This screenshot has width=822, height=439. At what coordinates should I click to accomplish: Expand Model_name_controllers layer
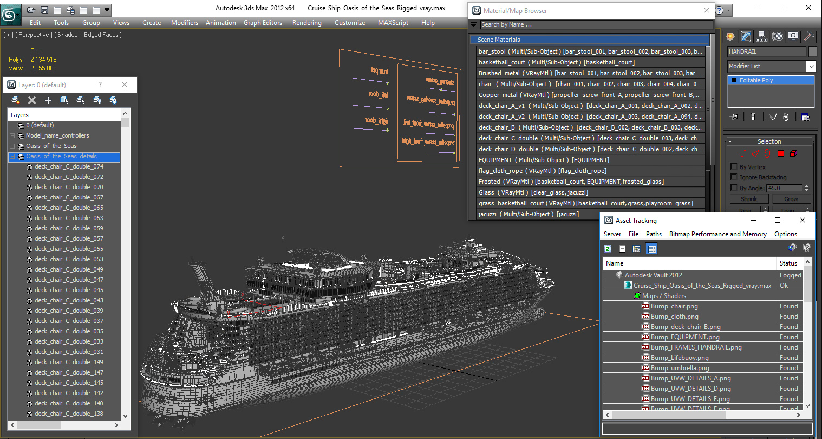point(12,135)
